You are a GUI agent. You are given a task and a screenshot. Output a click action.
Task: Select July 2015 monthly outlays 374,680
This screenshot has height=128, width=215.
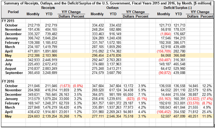[x=98, y=64]
